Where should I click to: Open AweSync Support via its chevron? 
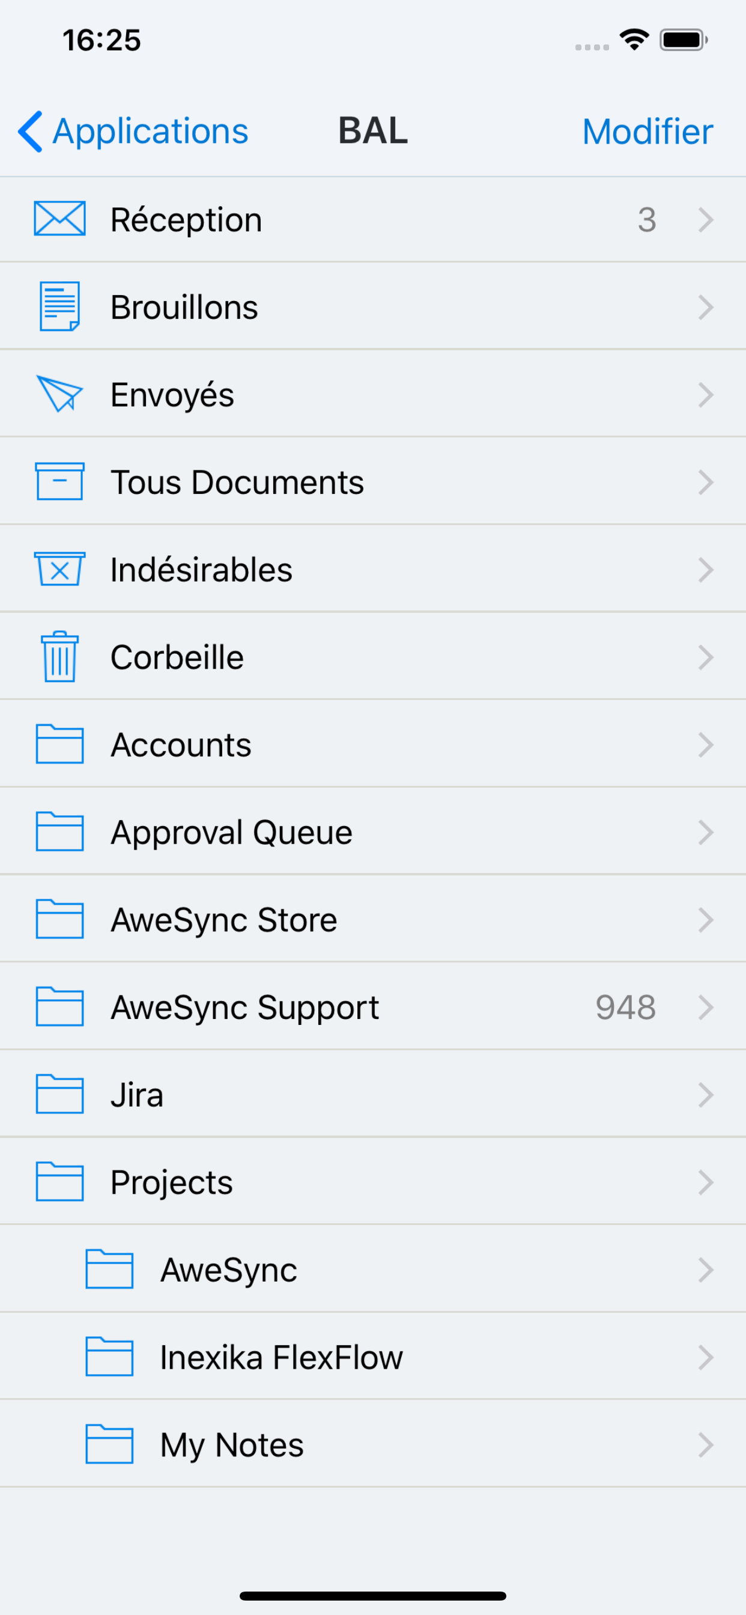(706, 1008)
